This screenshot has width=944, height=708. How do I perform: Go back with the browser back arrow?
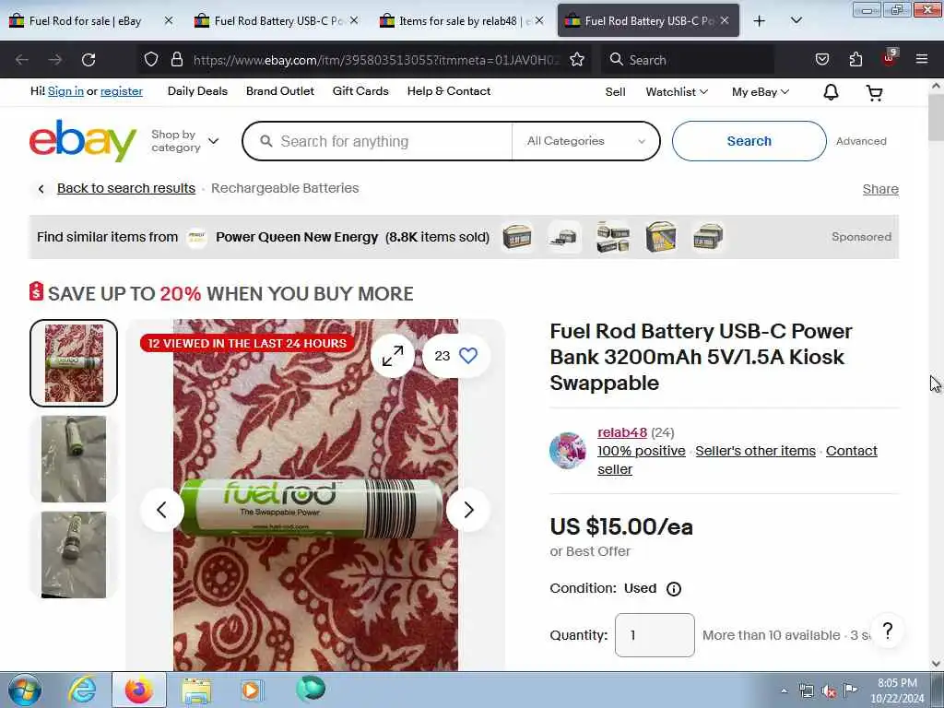[x=22, y=60]
